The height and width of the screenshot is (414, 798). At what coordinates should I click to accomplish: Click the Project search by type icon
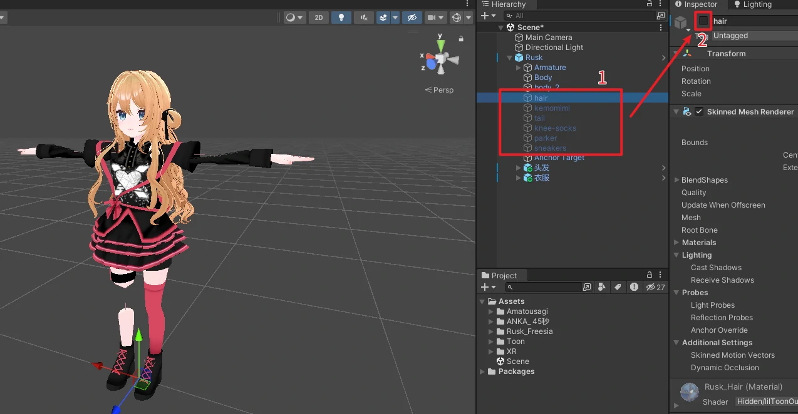602,287
